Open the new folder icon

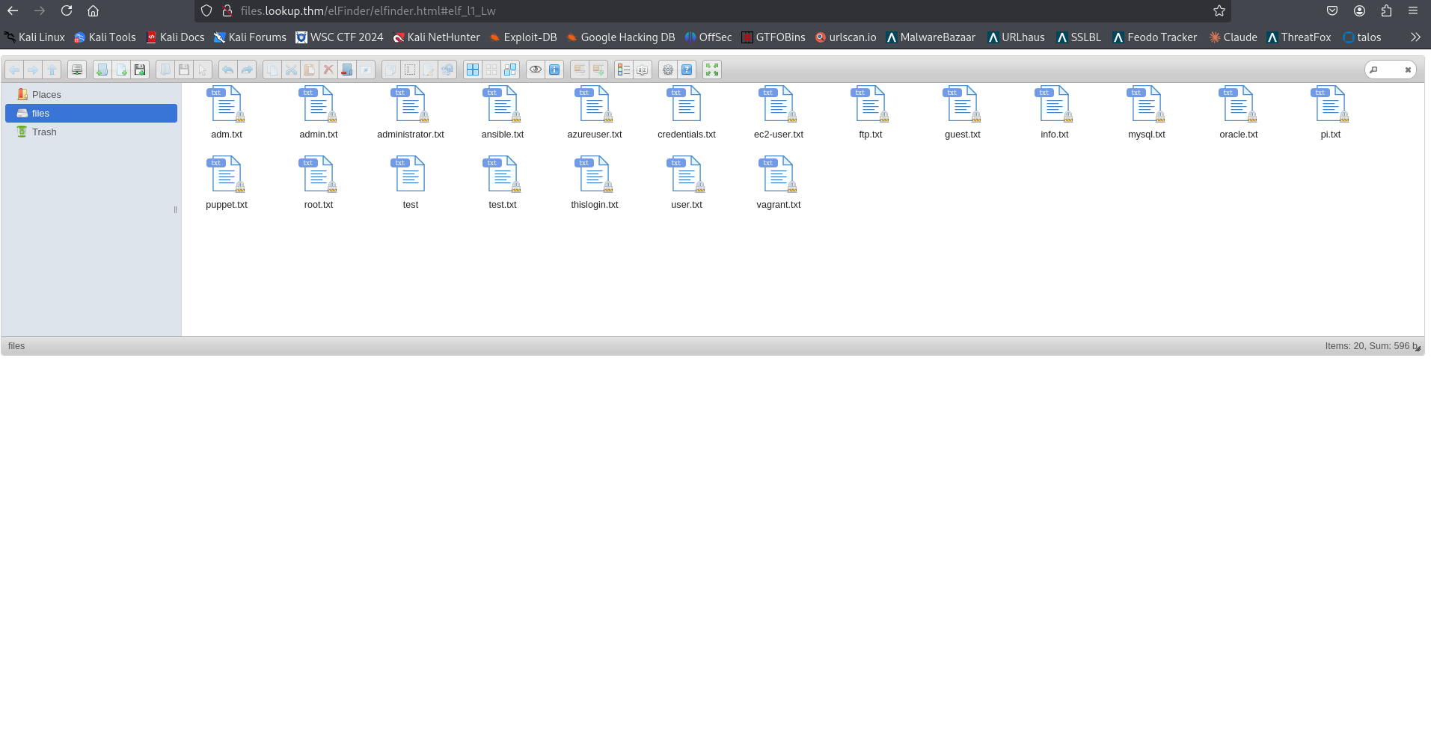coord(102,70)
